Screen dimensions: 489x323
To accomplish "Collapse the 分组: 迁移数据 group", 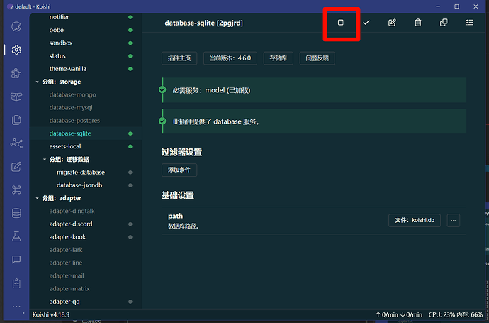I will coord(45,159).
